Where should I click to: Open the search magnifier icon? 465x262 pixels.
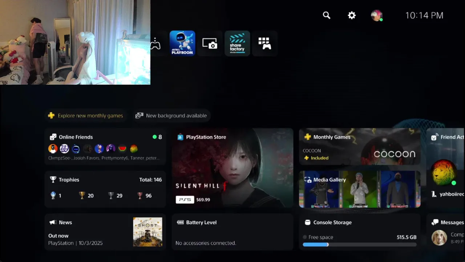click(x=327, y=15)
